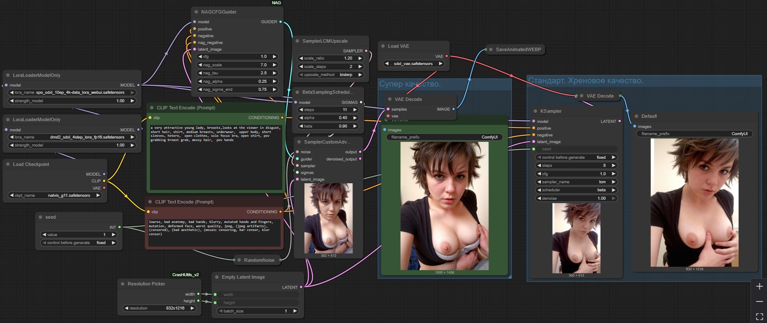Click filename_prefix field in the Default node
This screenshot has width=767, height=323.
coord(694,134)
